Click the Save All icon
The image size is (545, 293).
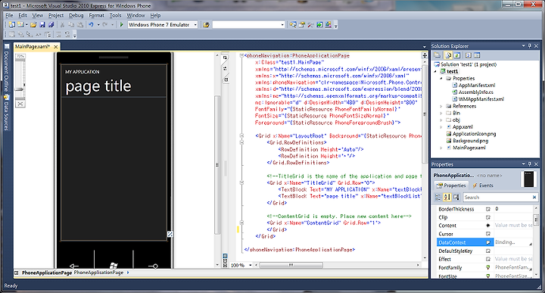(x=51, y=25)
